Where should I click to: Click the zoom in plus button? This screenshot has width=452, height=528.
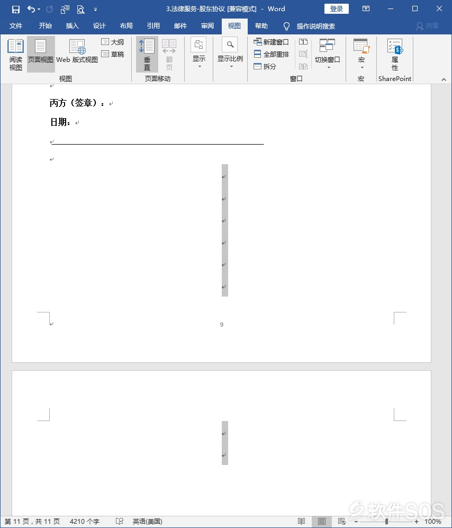pos(417,522)
